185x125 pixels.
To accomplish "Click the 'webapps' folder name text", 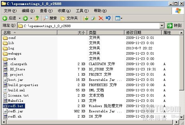I will (15, 54).
